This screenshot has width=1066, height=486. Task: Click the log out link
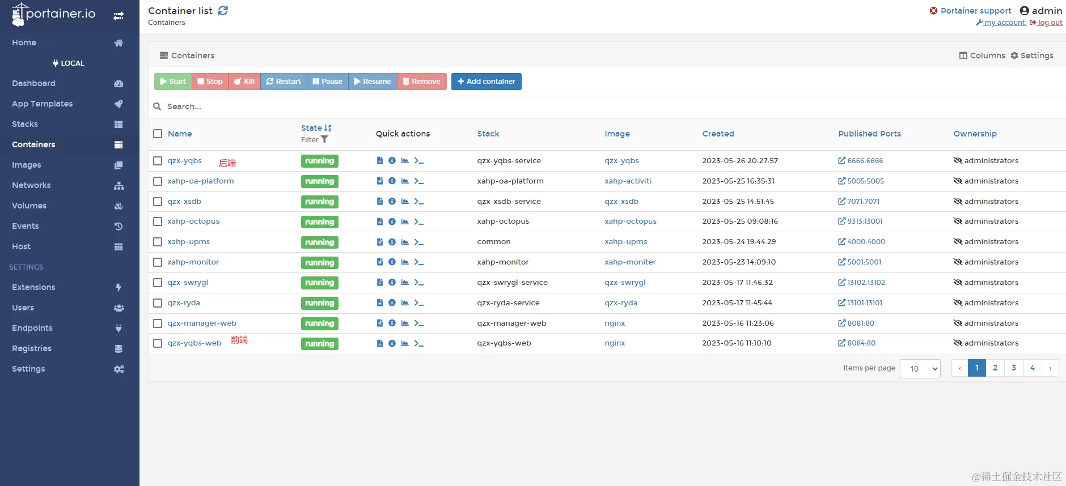[1046, 23]
